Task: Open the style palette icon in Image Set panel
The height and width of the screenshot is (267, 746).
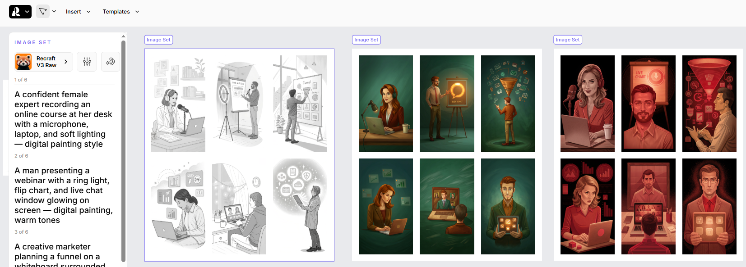Action: click(x=111, y=62)
